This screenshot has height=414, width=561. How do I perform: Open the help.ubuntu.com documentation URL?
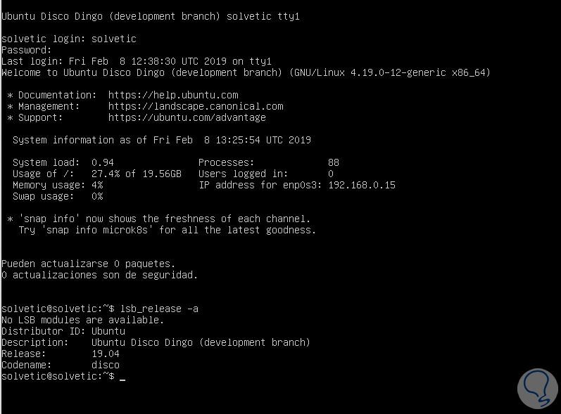[x=173, y=95]
